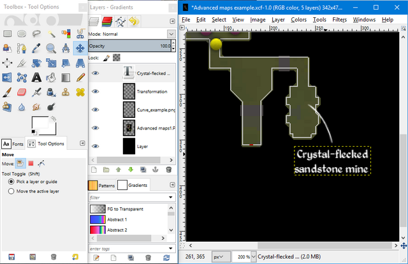Select the Bucket Fill tool
Screen dimensions: 408x264
pos(51,78)
